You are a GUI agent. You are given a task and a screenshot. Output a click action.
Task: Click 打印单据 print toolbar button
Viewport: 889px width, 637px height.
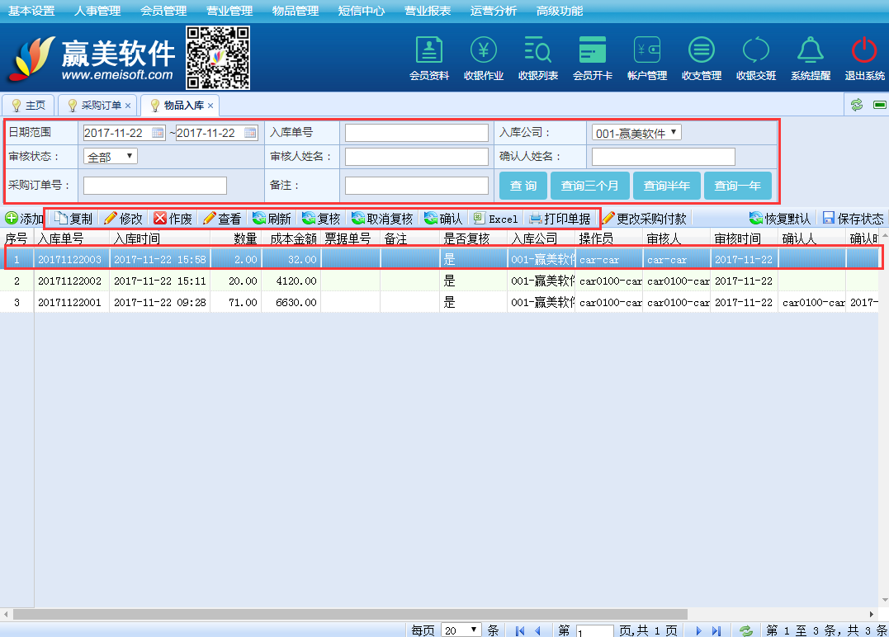tap(560, 219)
